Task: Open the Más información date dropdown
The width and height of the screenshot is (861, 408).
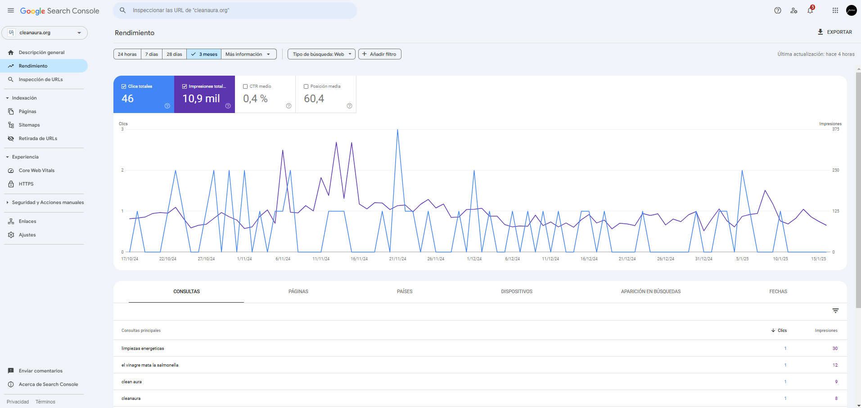Action: [x=248, y=54]
